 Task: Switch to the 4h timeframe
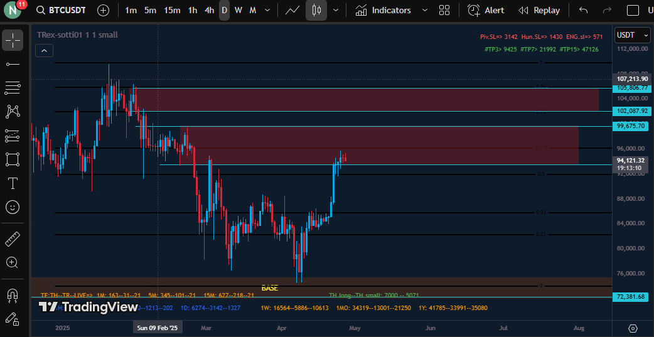209,11
